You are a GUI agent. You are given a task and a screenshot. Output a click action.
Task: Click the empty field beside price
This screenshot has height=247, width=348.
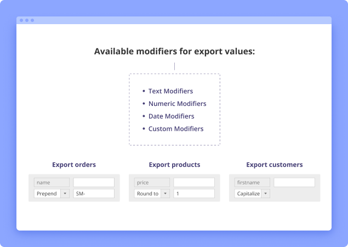point(194,182)
